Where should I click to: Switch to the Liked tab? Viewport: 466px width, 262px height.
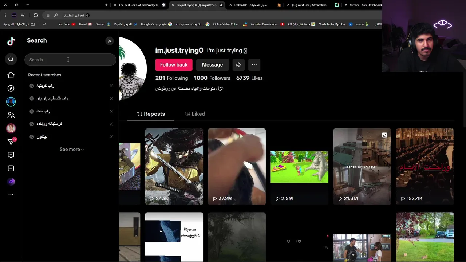pos(195,114)
